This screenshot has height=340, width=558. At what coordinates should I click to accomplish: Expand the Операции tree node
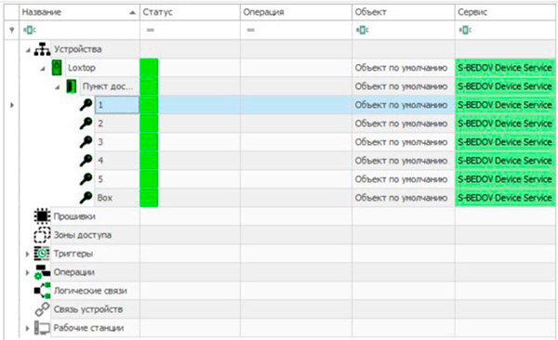(27, 272)
